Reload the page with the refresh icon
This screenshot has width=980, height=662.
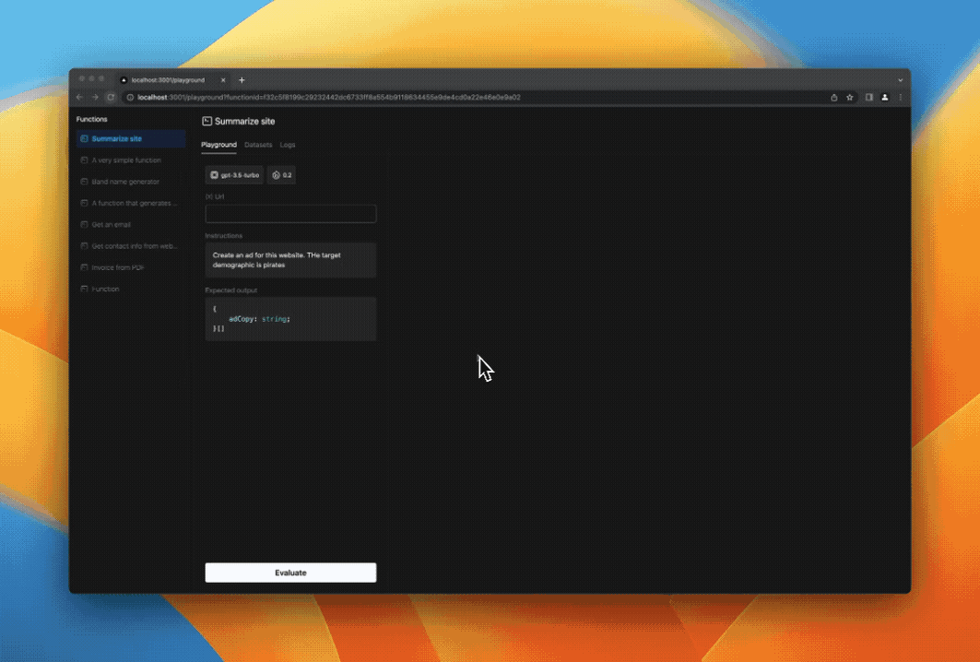point(111,97)
